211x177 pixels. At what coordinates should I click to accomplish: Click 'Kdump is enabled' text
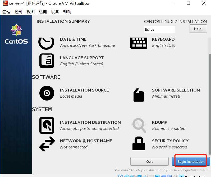pos(169,129)
